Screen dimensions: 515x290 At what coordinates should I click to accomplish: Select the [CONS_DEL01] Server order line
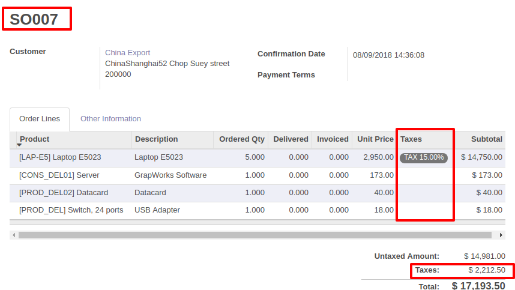click(x=257, y=175)
